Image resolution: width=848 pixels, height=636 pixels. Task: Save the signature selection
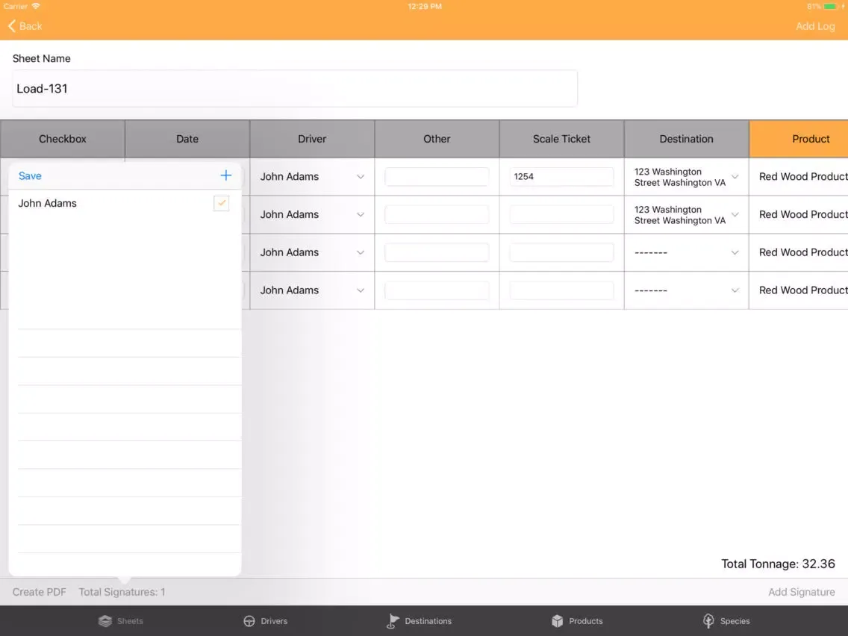(x=30, y=175)
